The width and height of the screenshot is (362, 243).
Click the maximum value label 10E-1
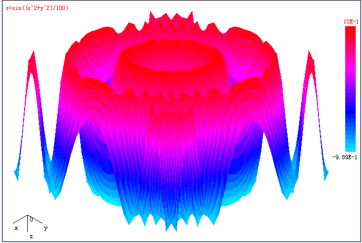(351, 21)
